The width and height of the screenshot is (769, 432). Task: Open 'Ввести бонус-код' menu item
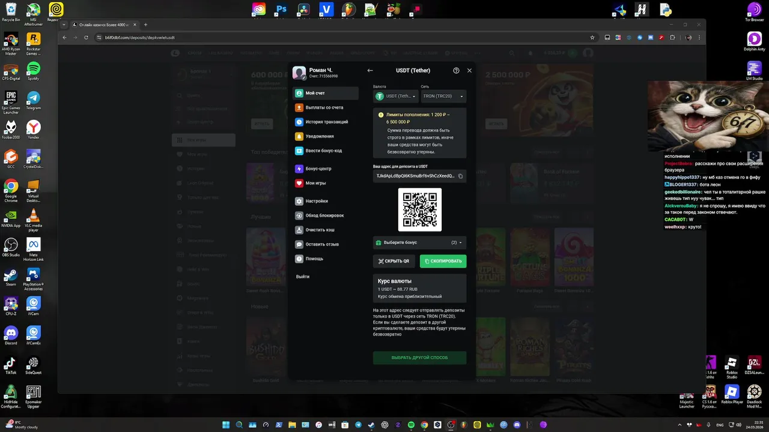coord(325,151)
